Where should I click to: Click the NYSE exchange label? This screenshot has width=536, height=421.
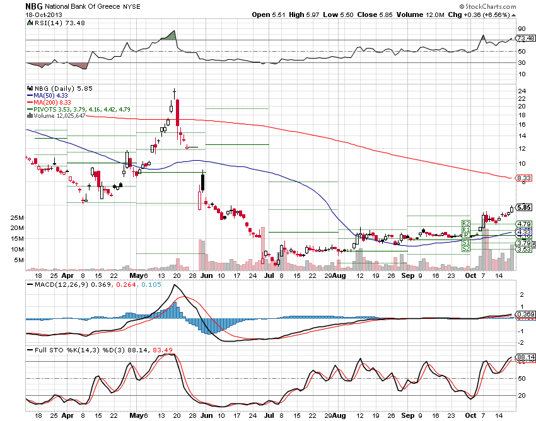click(132, 6)
